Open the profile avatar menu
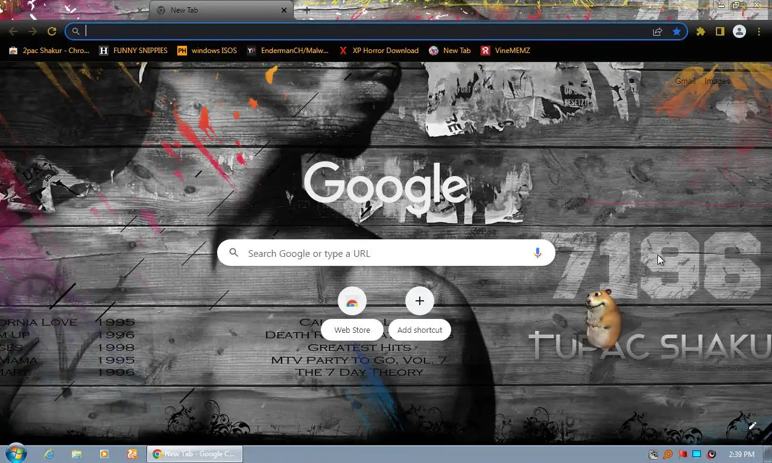Image resolution: width=772 pixels, height=463 pixels. [739, 31]
